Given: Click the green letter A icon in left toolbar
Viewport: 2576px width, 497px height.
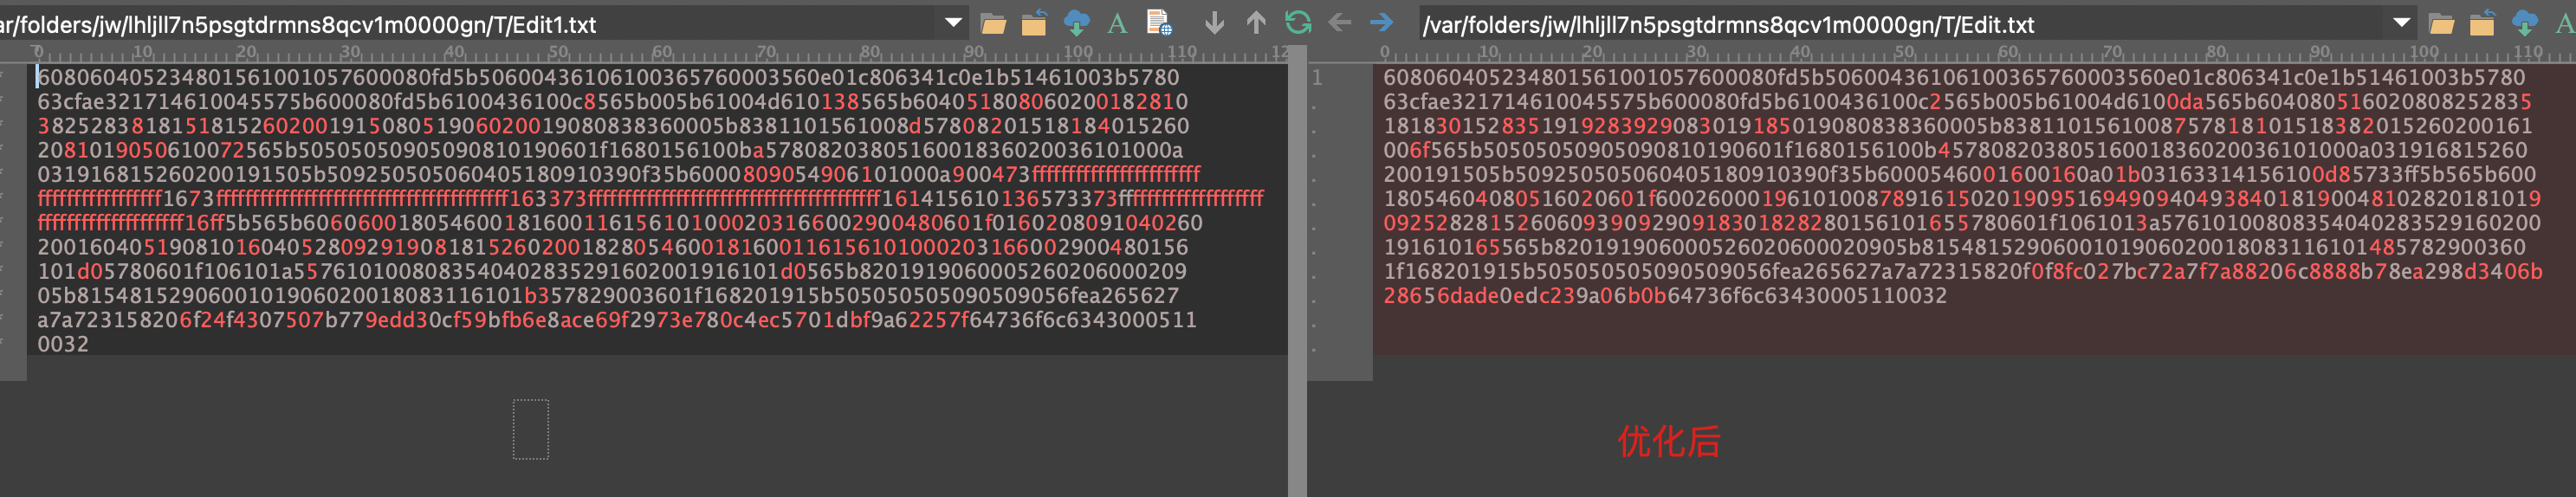Looking at the screenshot, I should pyautogui.click(x=1117, y=24).
